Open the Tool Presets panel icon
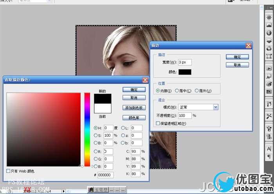274x194 pixels. coord(269,116)
